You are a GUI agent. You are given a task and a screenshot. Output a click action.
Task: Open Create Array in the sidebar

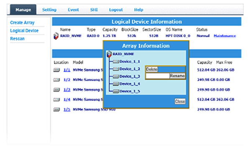pos(22,22)
